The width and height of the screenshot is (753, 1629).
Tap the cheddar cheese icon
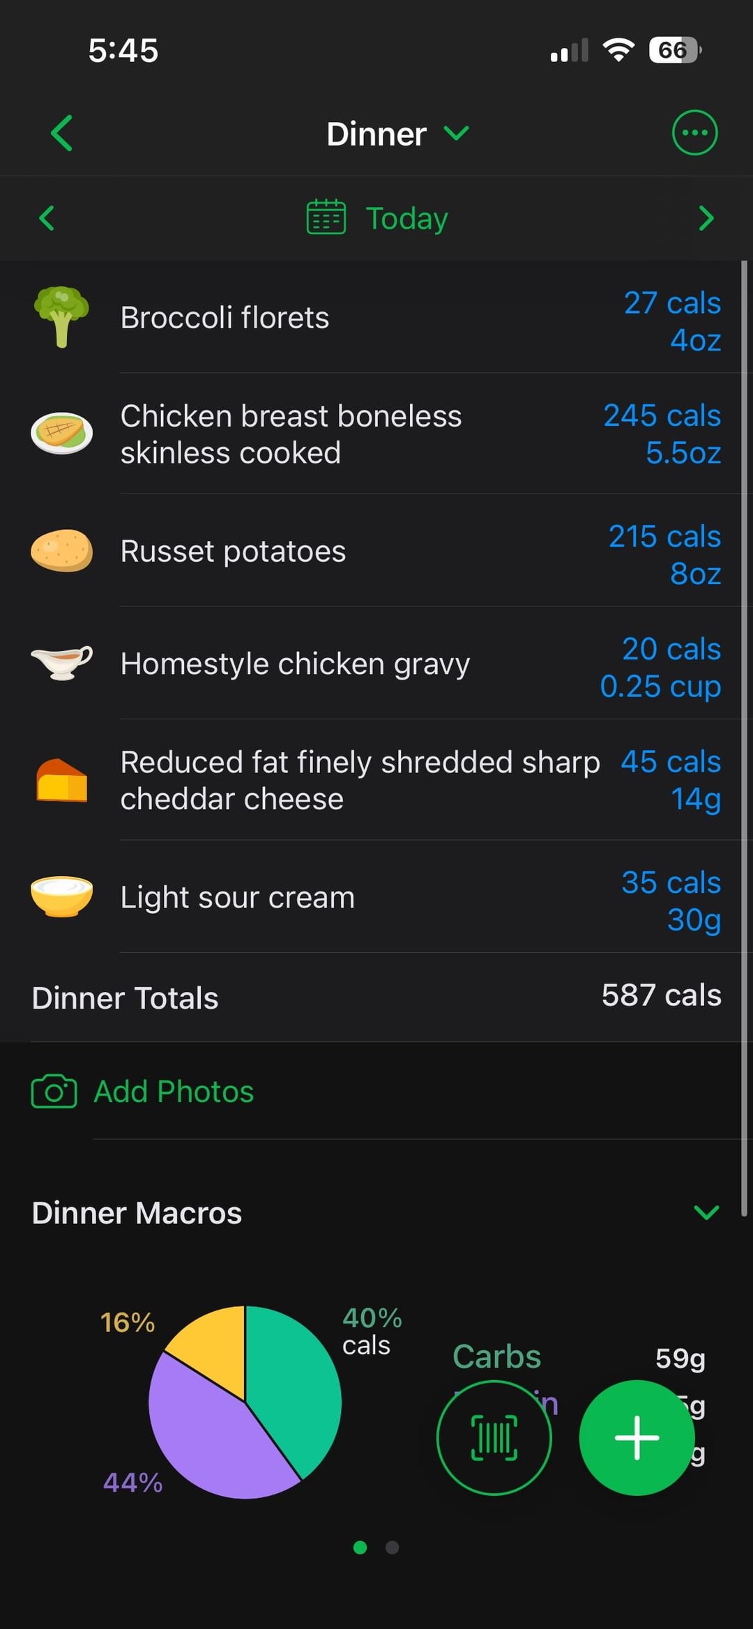click(x=61, y=780)
